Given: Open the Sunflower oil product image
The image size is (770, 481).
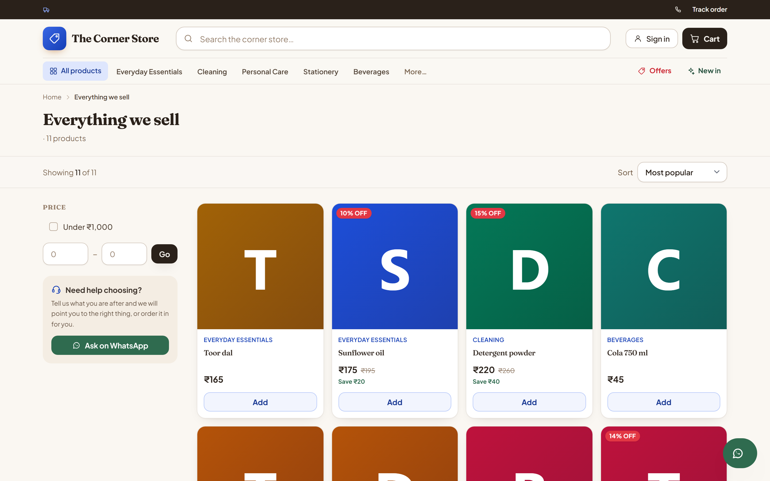Looking at the screenshot, I should point(395,267).
